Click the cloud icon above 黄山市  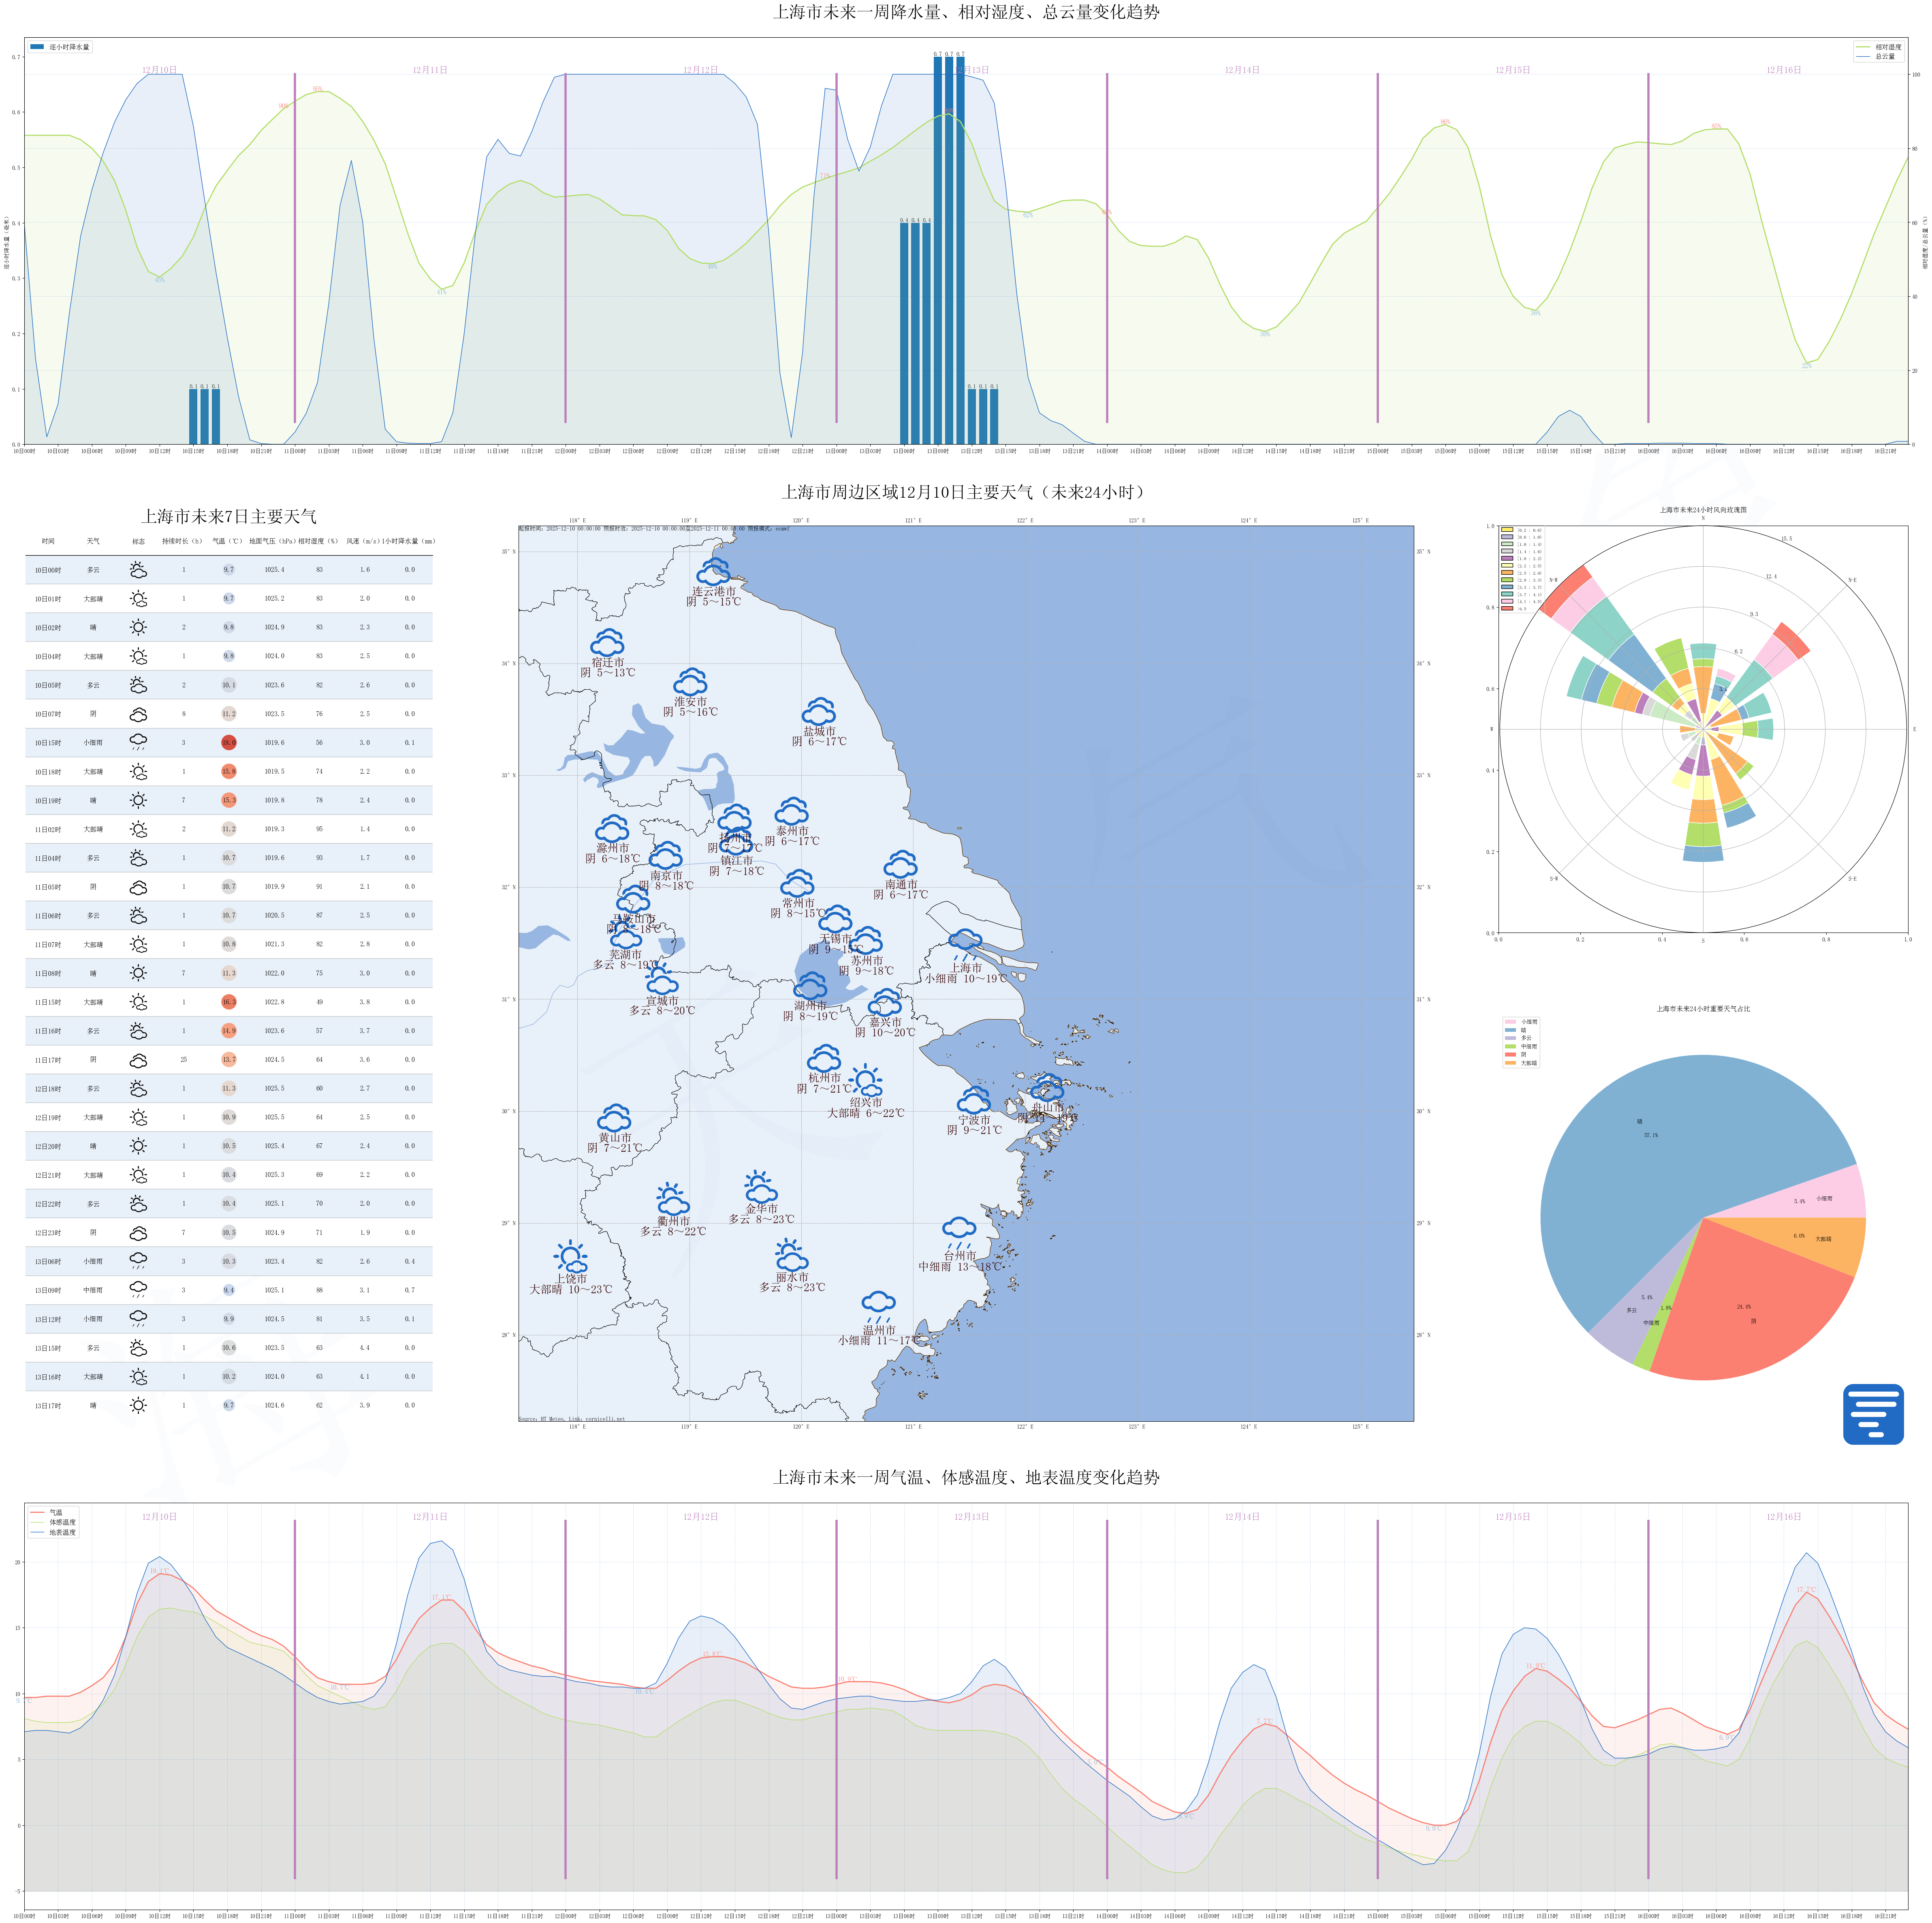click(614, 1118)
